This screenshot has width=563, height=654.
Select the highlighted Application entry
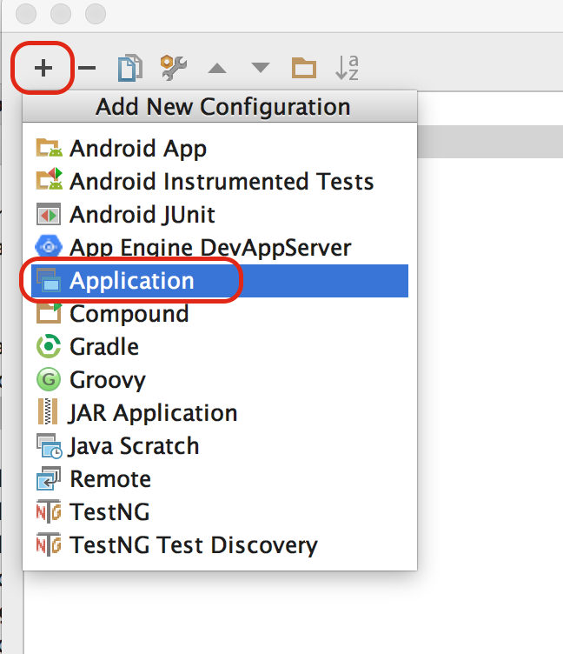pos(220,281)
